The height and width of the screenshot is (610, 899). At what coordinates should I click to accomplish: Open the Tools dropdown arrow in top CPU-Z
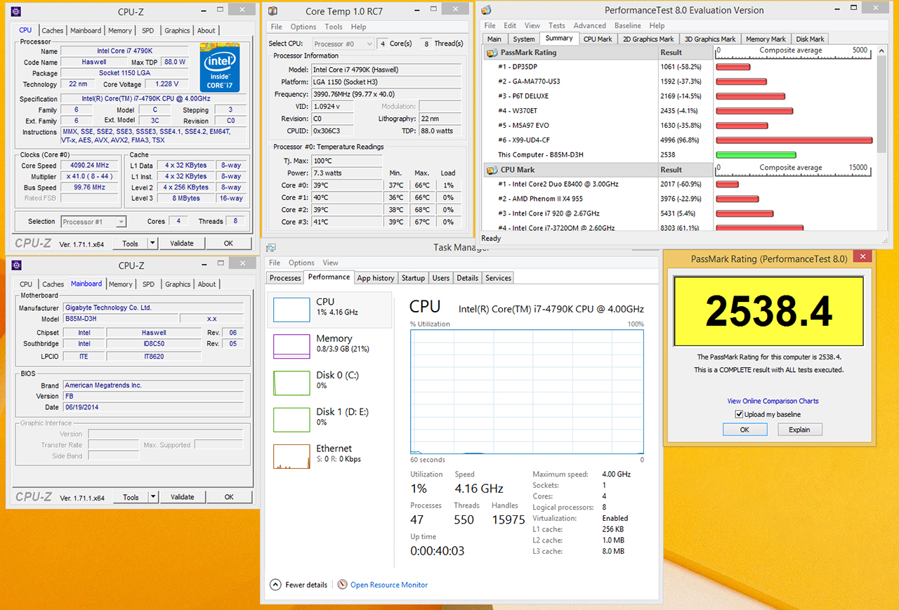click(153, 244)
